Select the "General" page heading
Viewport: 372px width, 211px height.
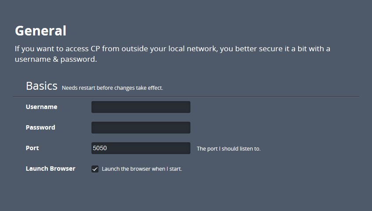point(40,31)
